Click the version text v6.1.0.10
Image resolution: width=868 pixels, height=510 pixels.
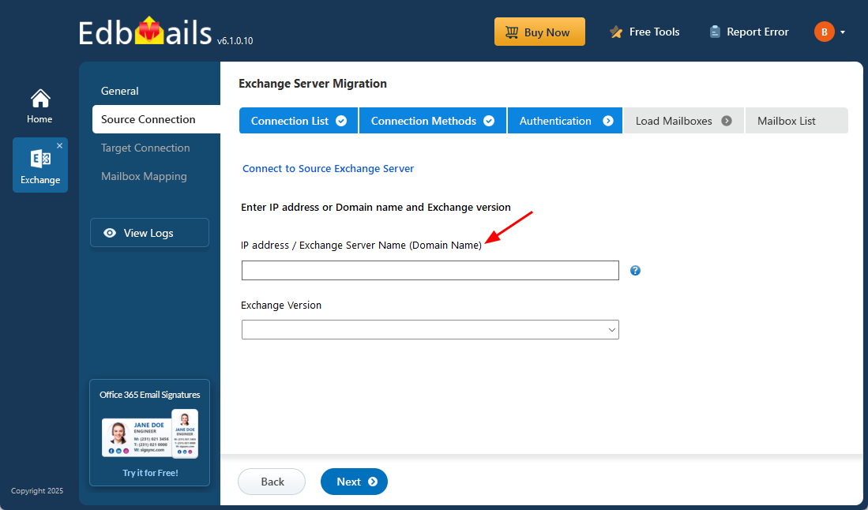235,41
